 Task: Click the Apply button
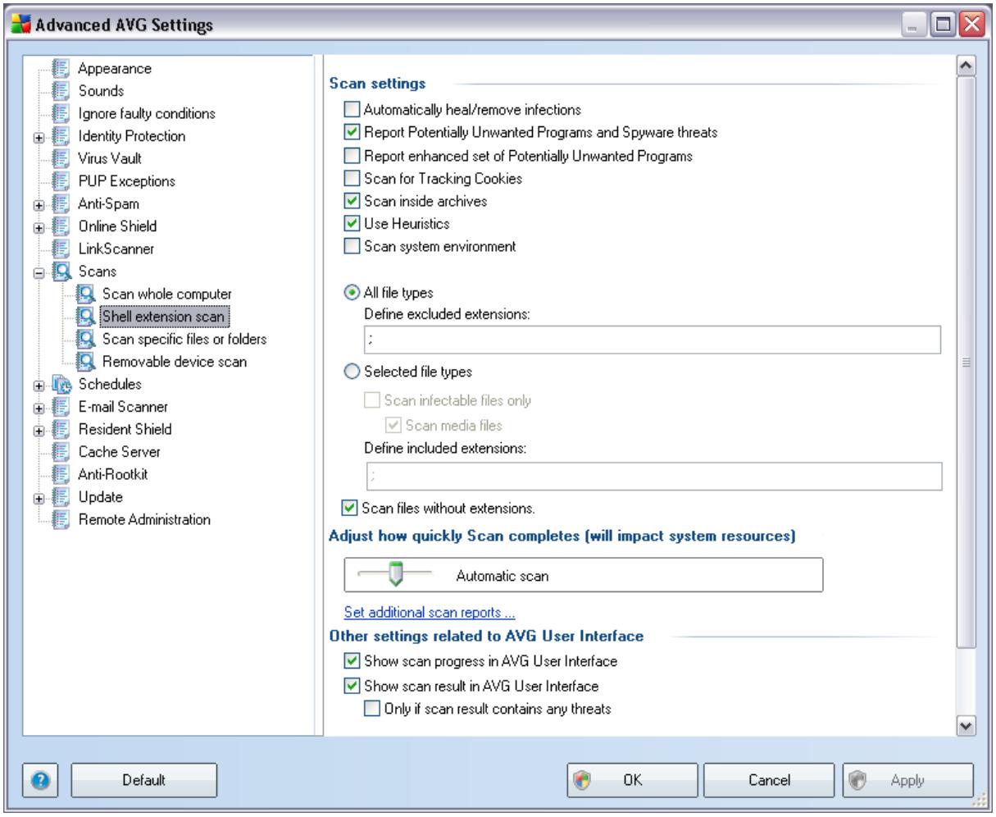coord(908,780)
